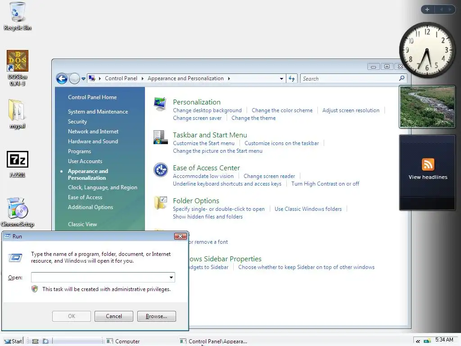Open the Security category
Screen dimensions: 461x346
77,122
